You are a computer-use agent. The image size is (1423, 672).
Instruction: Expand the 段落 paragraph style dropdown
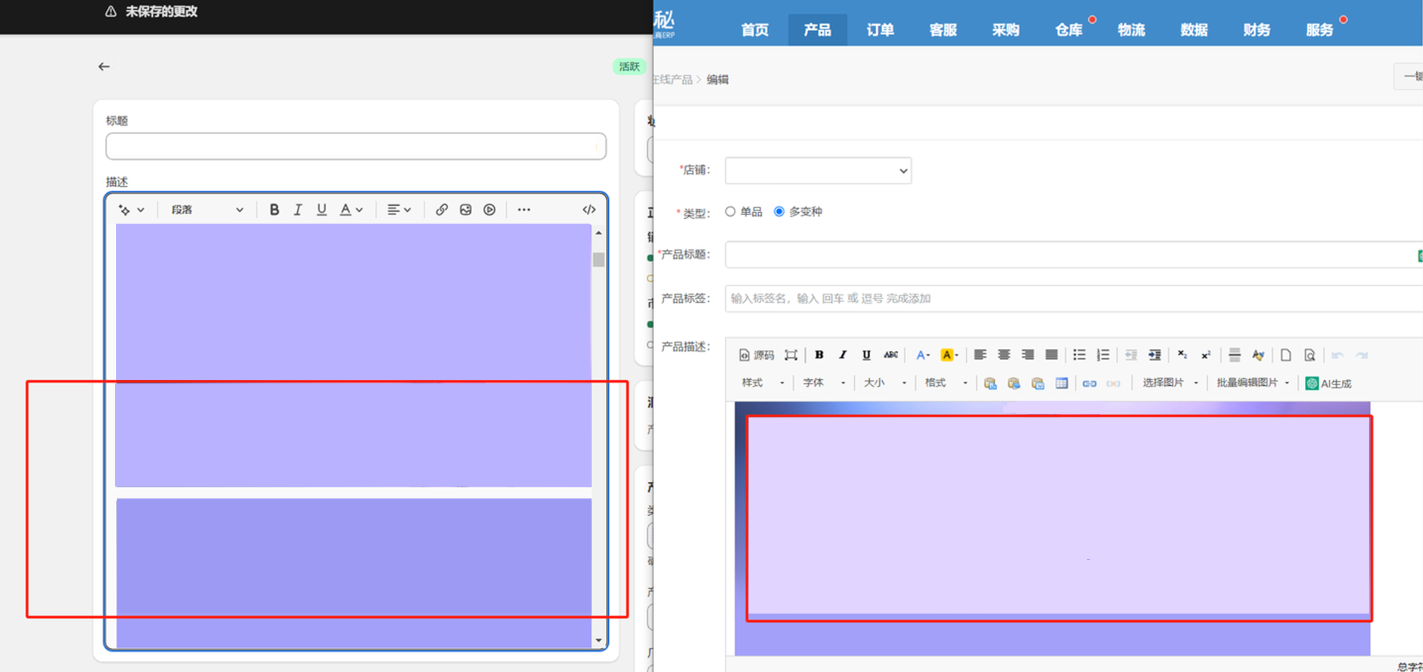tap(207, 209)
